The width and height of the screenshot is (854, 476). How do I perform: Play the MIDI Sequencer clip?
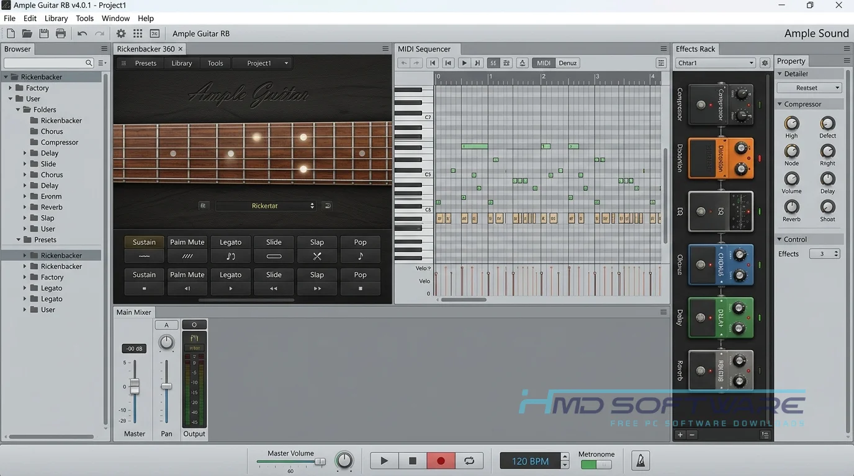pyautogui.click(x=464, y=63)
